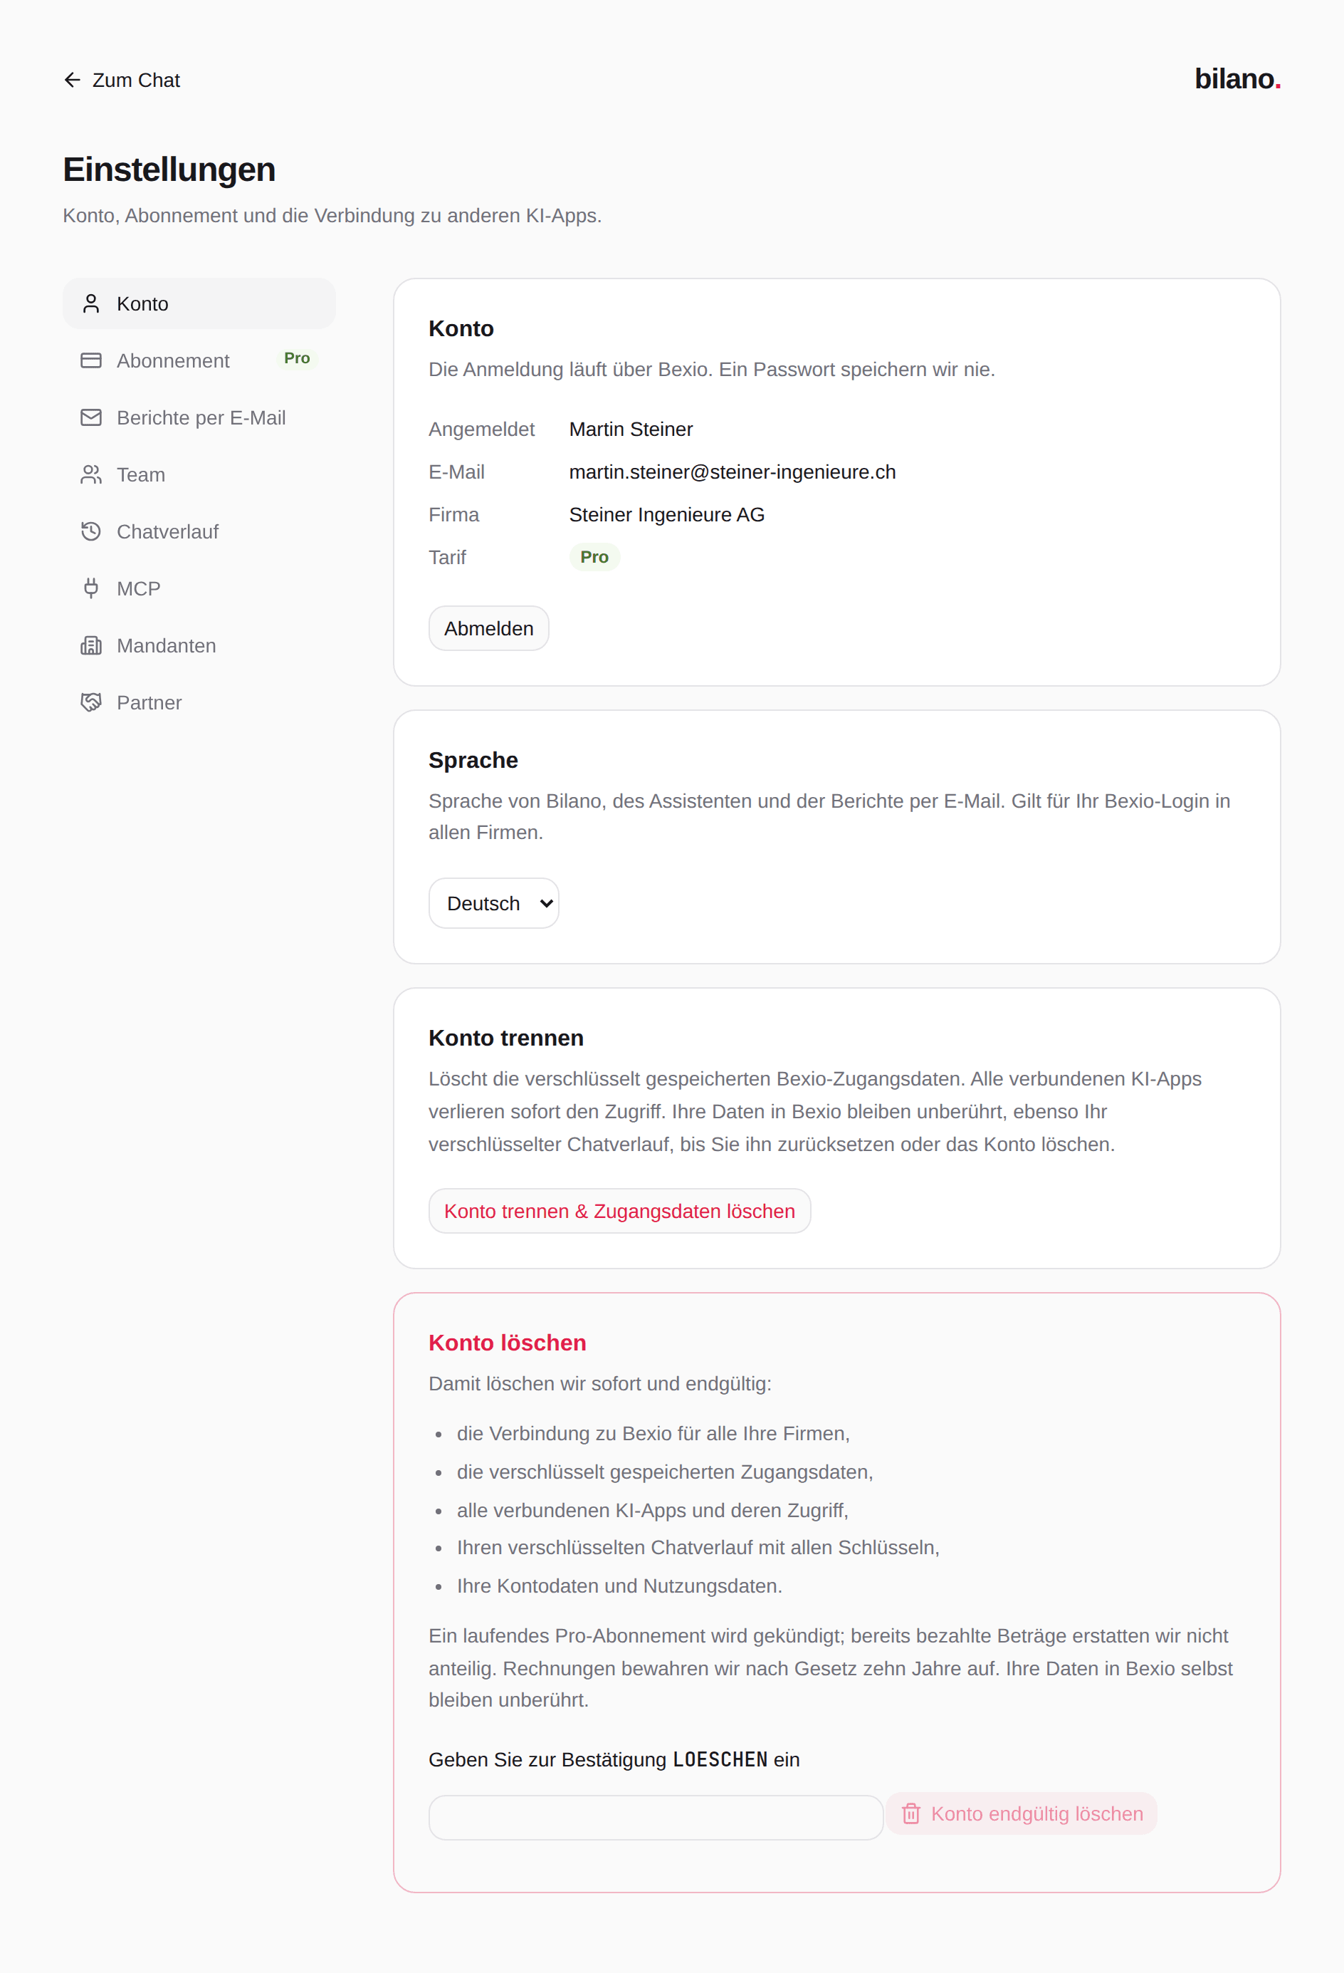Click Konto endgültig löschen button
The image size is (1344, 1973).
(1022, 1813)
